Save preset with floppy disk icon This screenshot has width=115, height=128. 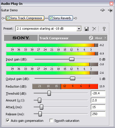[86, 29]
